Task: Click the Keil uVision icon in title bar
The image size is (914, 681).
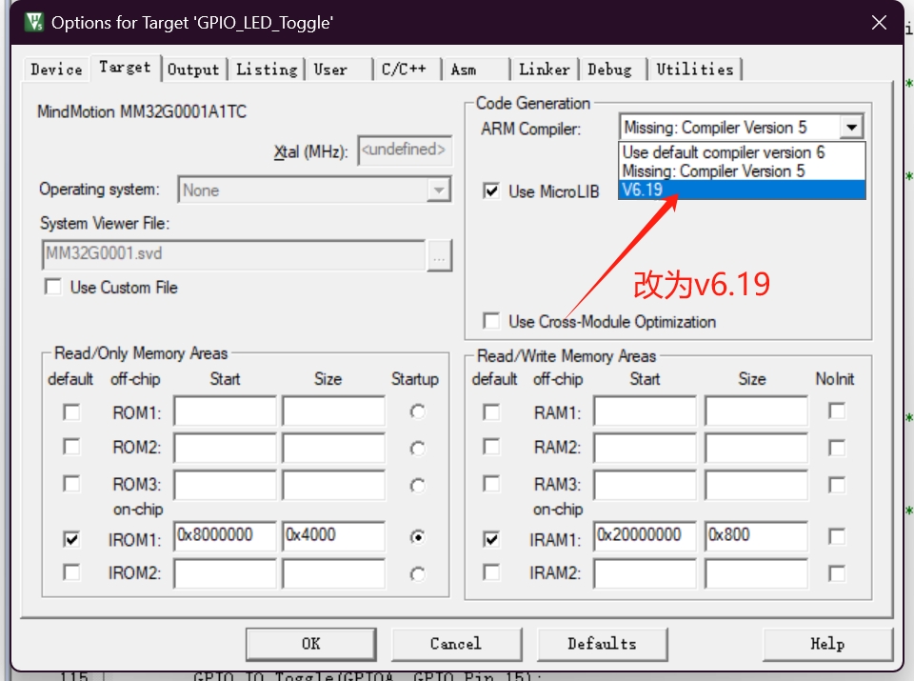Action: tap(34, 22)
